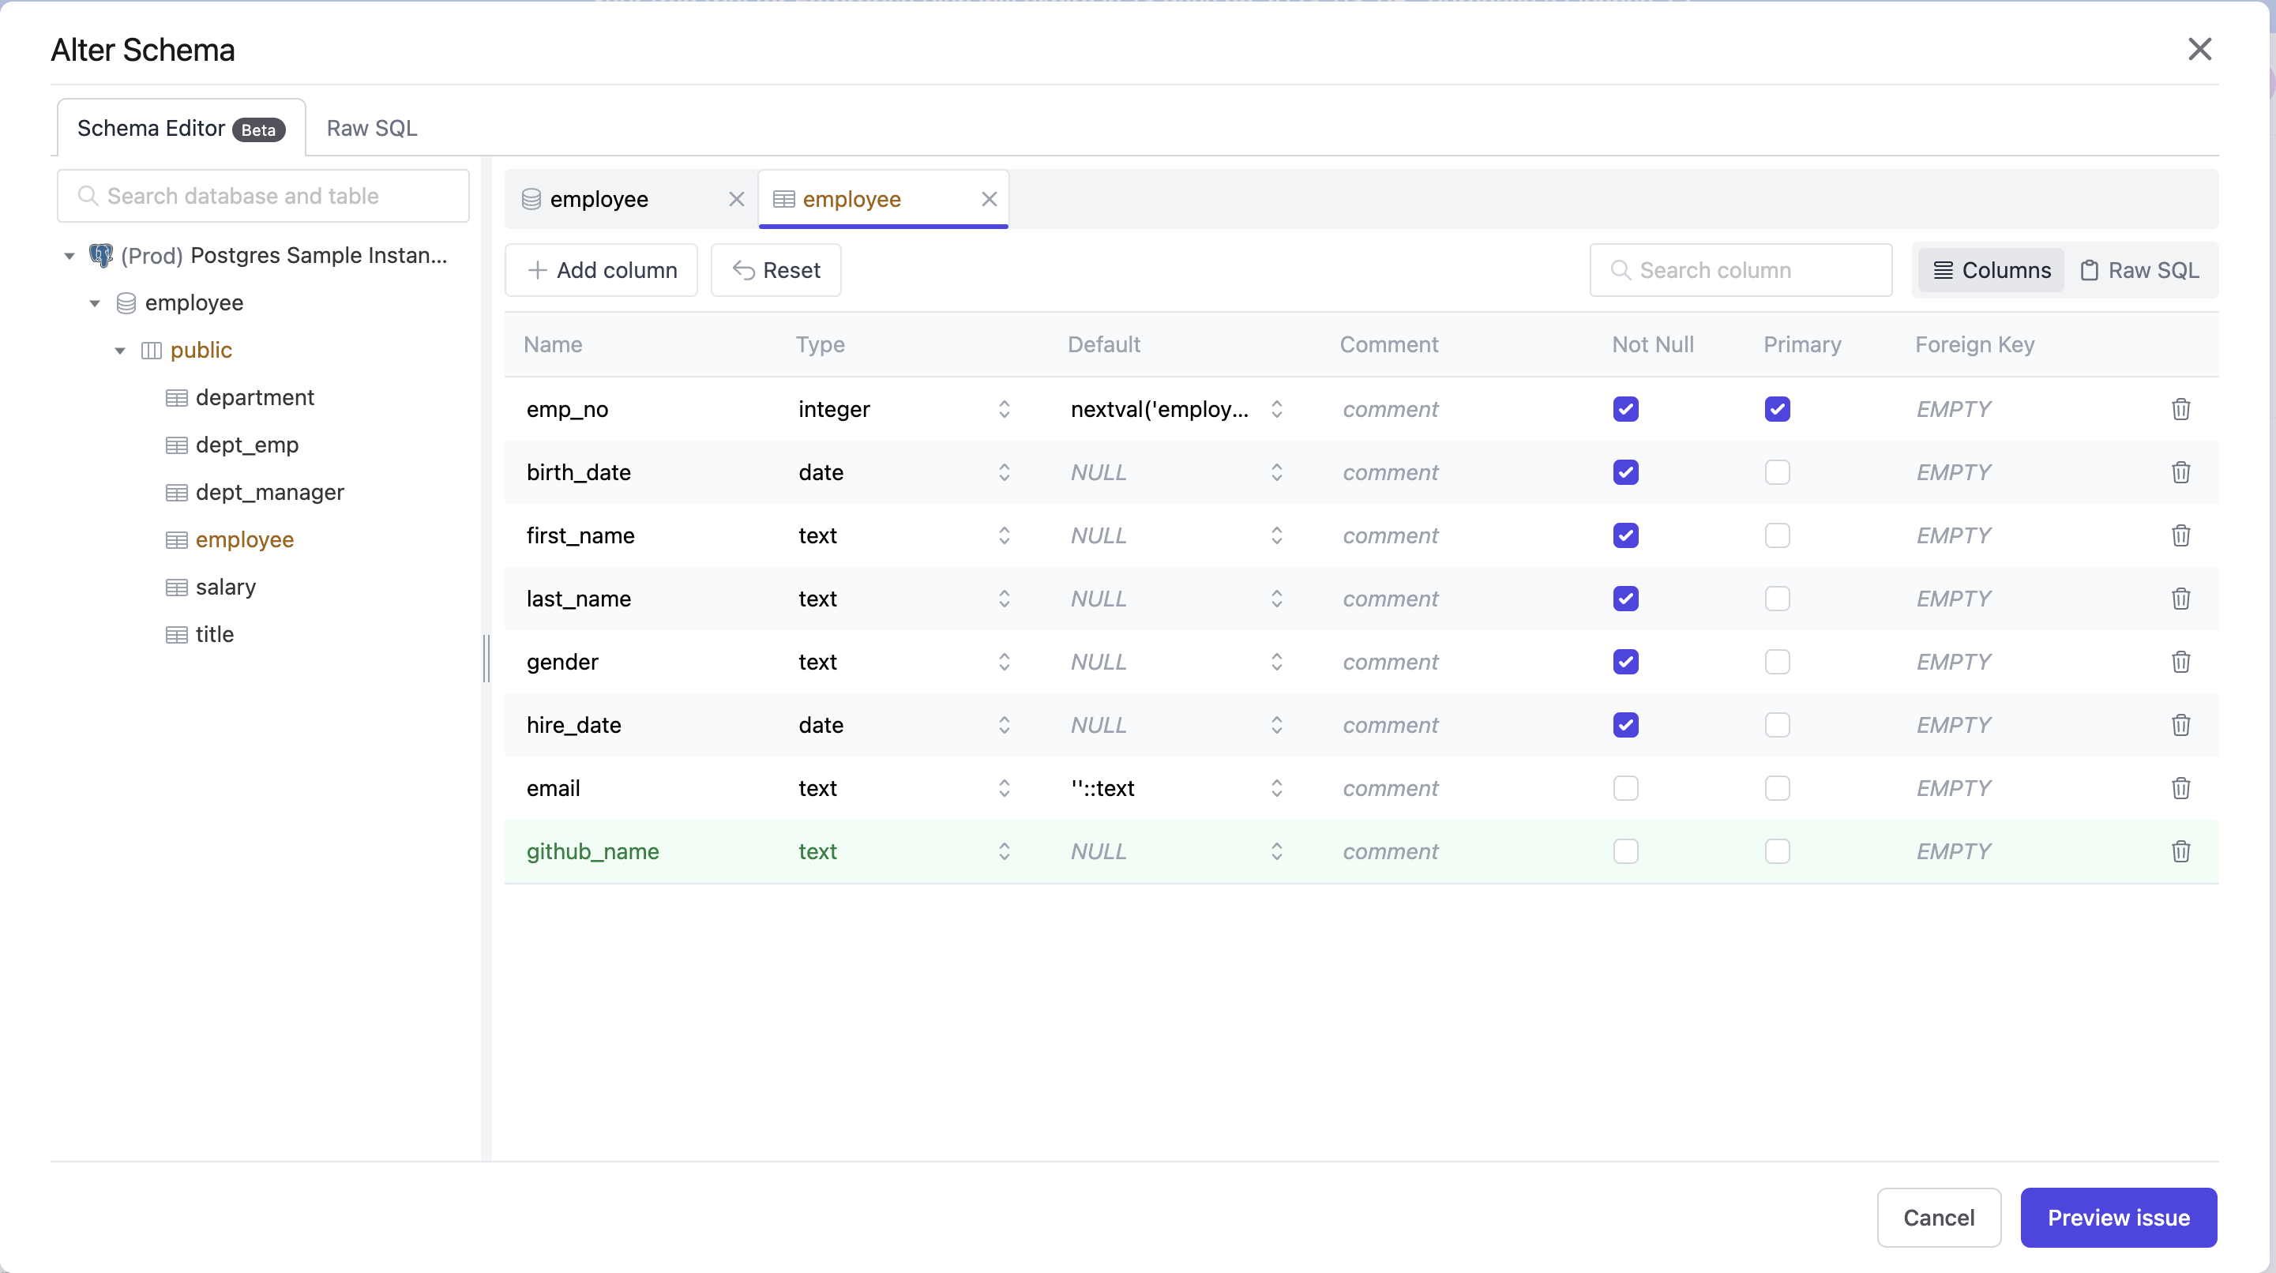The height and width of the screenshot is (1273, 2276).
Task: Close the employee table tab
Action: (989, 200)
